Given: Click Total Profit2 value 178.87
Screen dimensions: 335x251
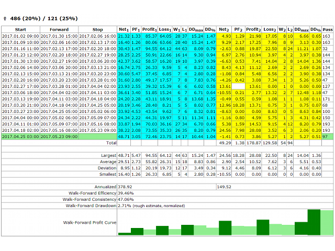Looking at the screenshot, I should [x=253, y=143].
